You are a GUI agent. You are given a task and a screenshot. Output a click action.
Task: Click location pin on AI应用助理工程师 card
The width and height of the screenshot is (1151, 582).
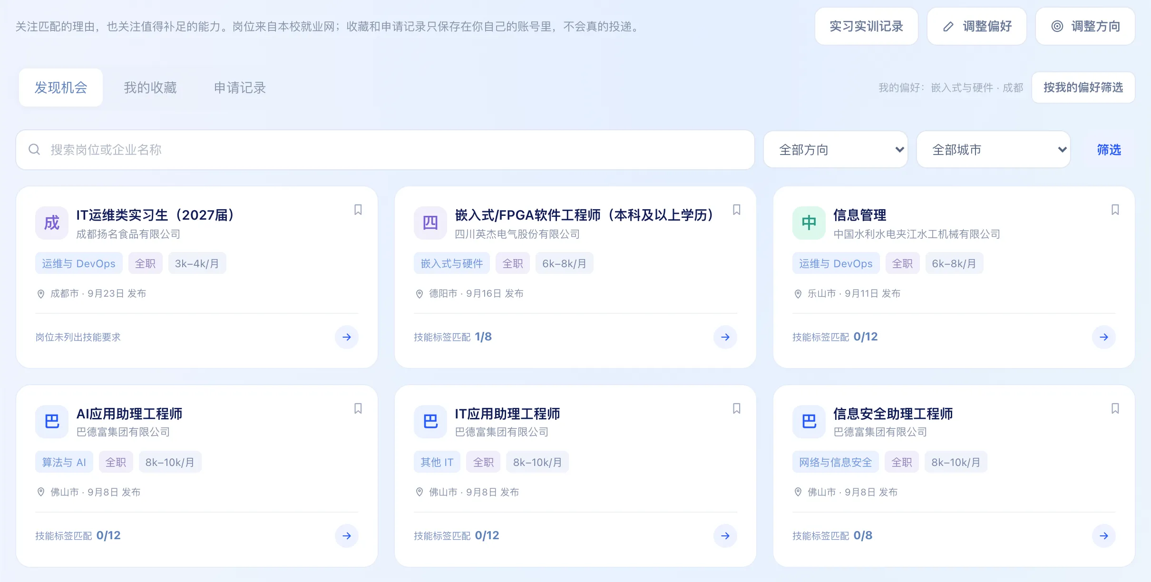tap(41, 493)
